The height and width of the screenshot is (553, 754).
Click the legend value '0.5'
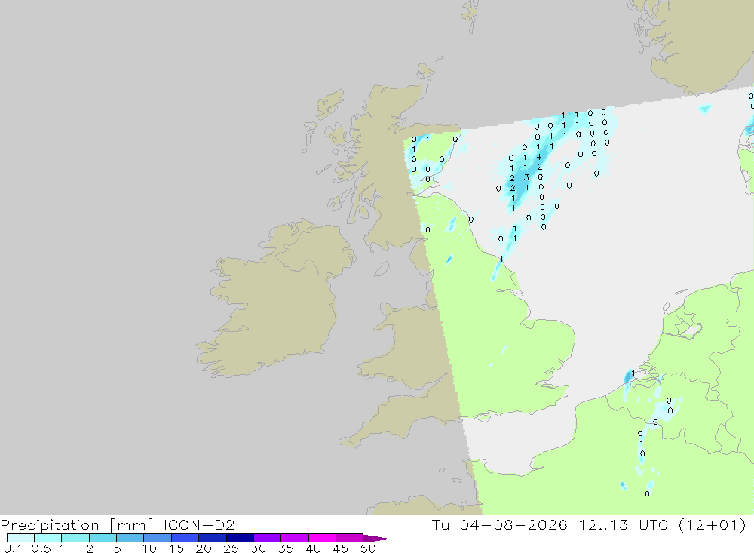[41, 548]
